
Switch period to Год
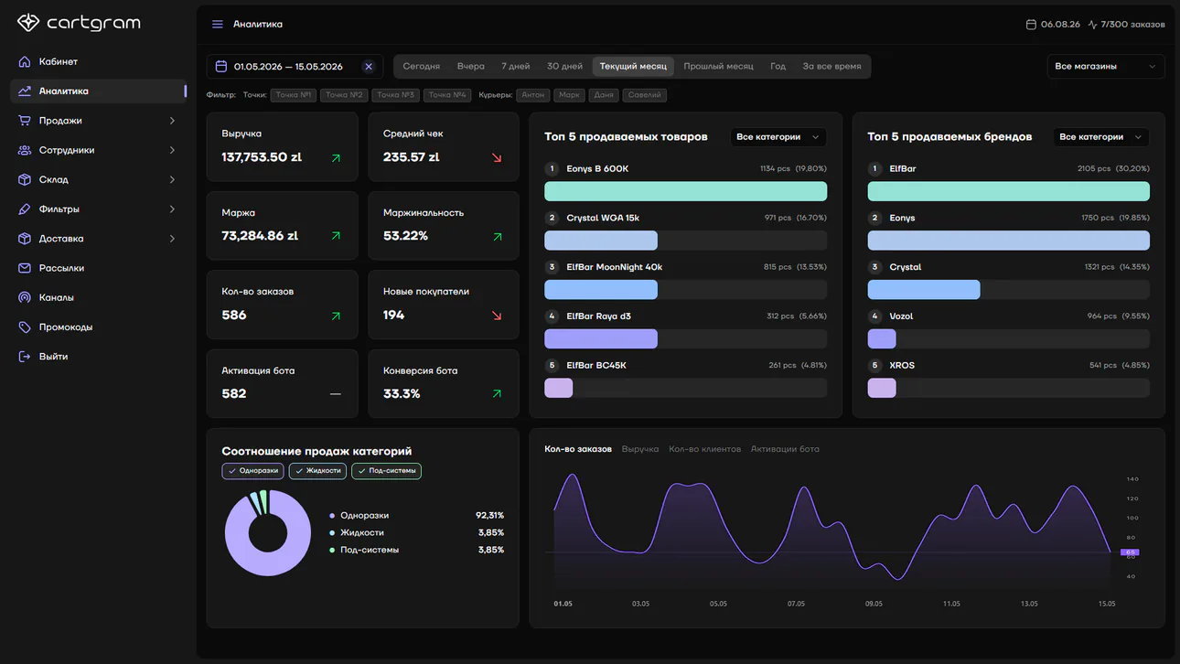tap(778, 67)
